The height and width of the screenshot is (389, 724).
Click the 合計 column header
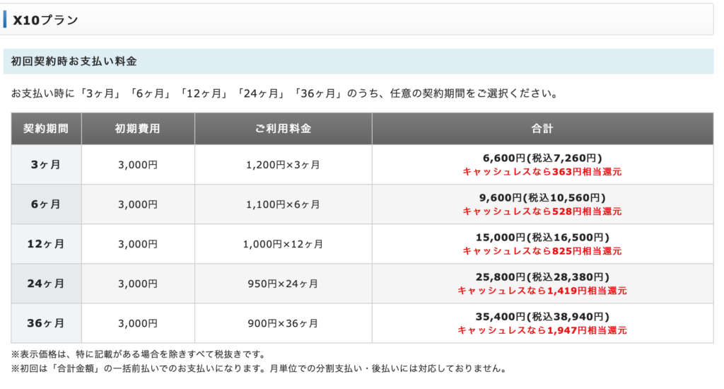[x=542, y=129]
